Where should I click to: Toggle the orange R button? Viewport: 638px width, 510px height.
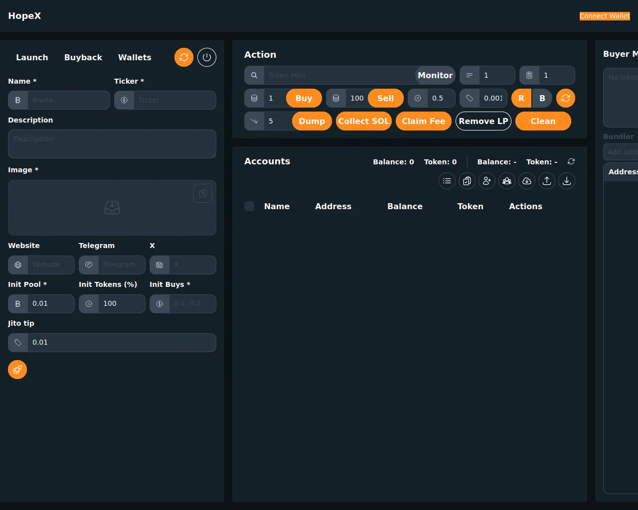(521, 98)
